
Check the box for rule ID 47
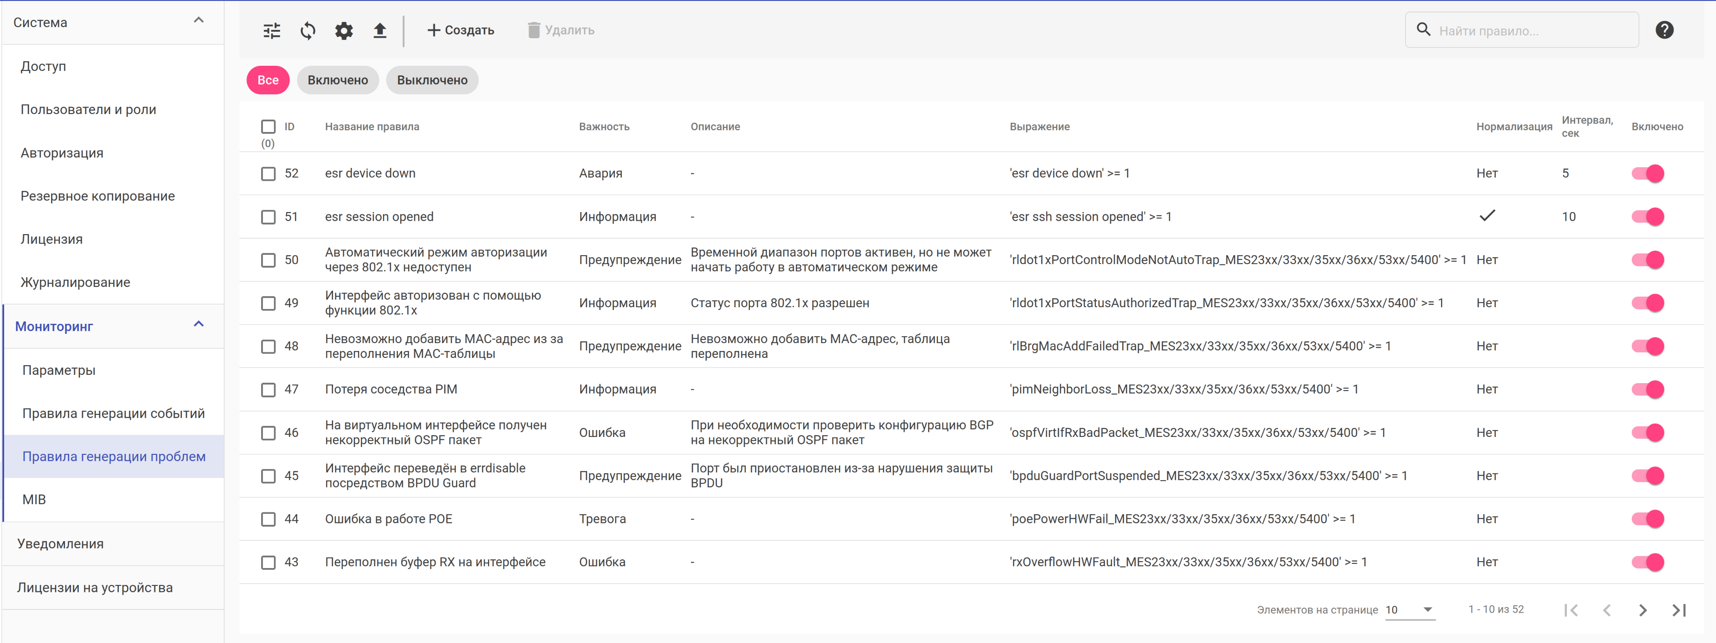268,390
